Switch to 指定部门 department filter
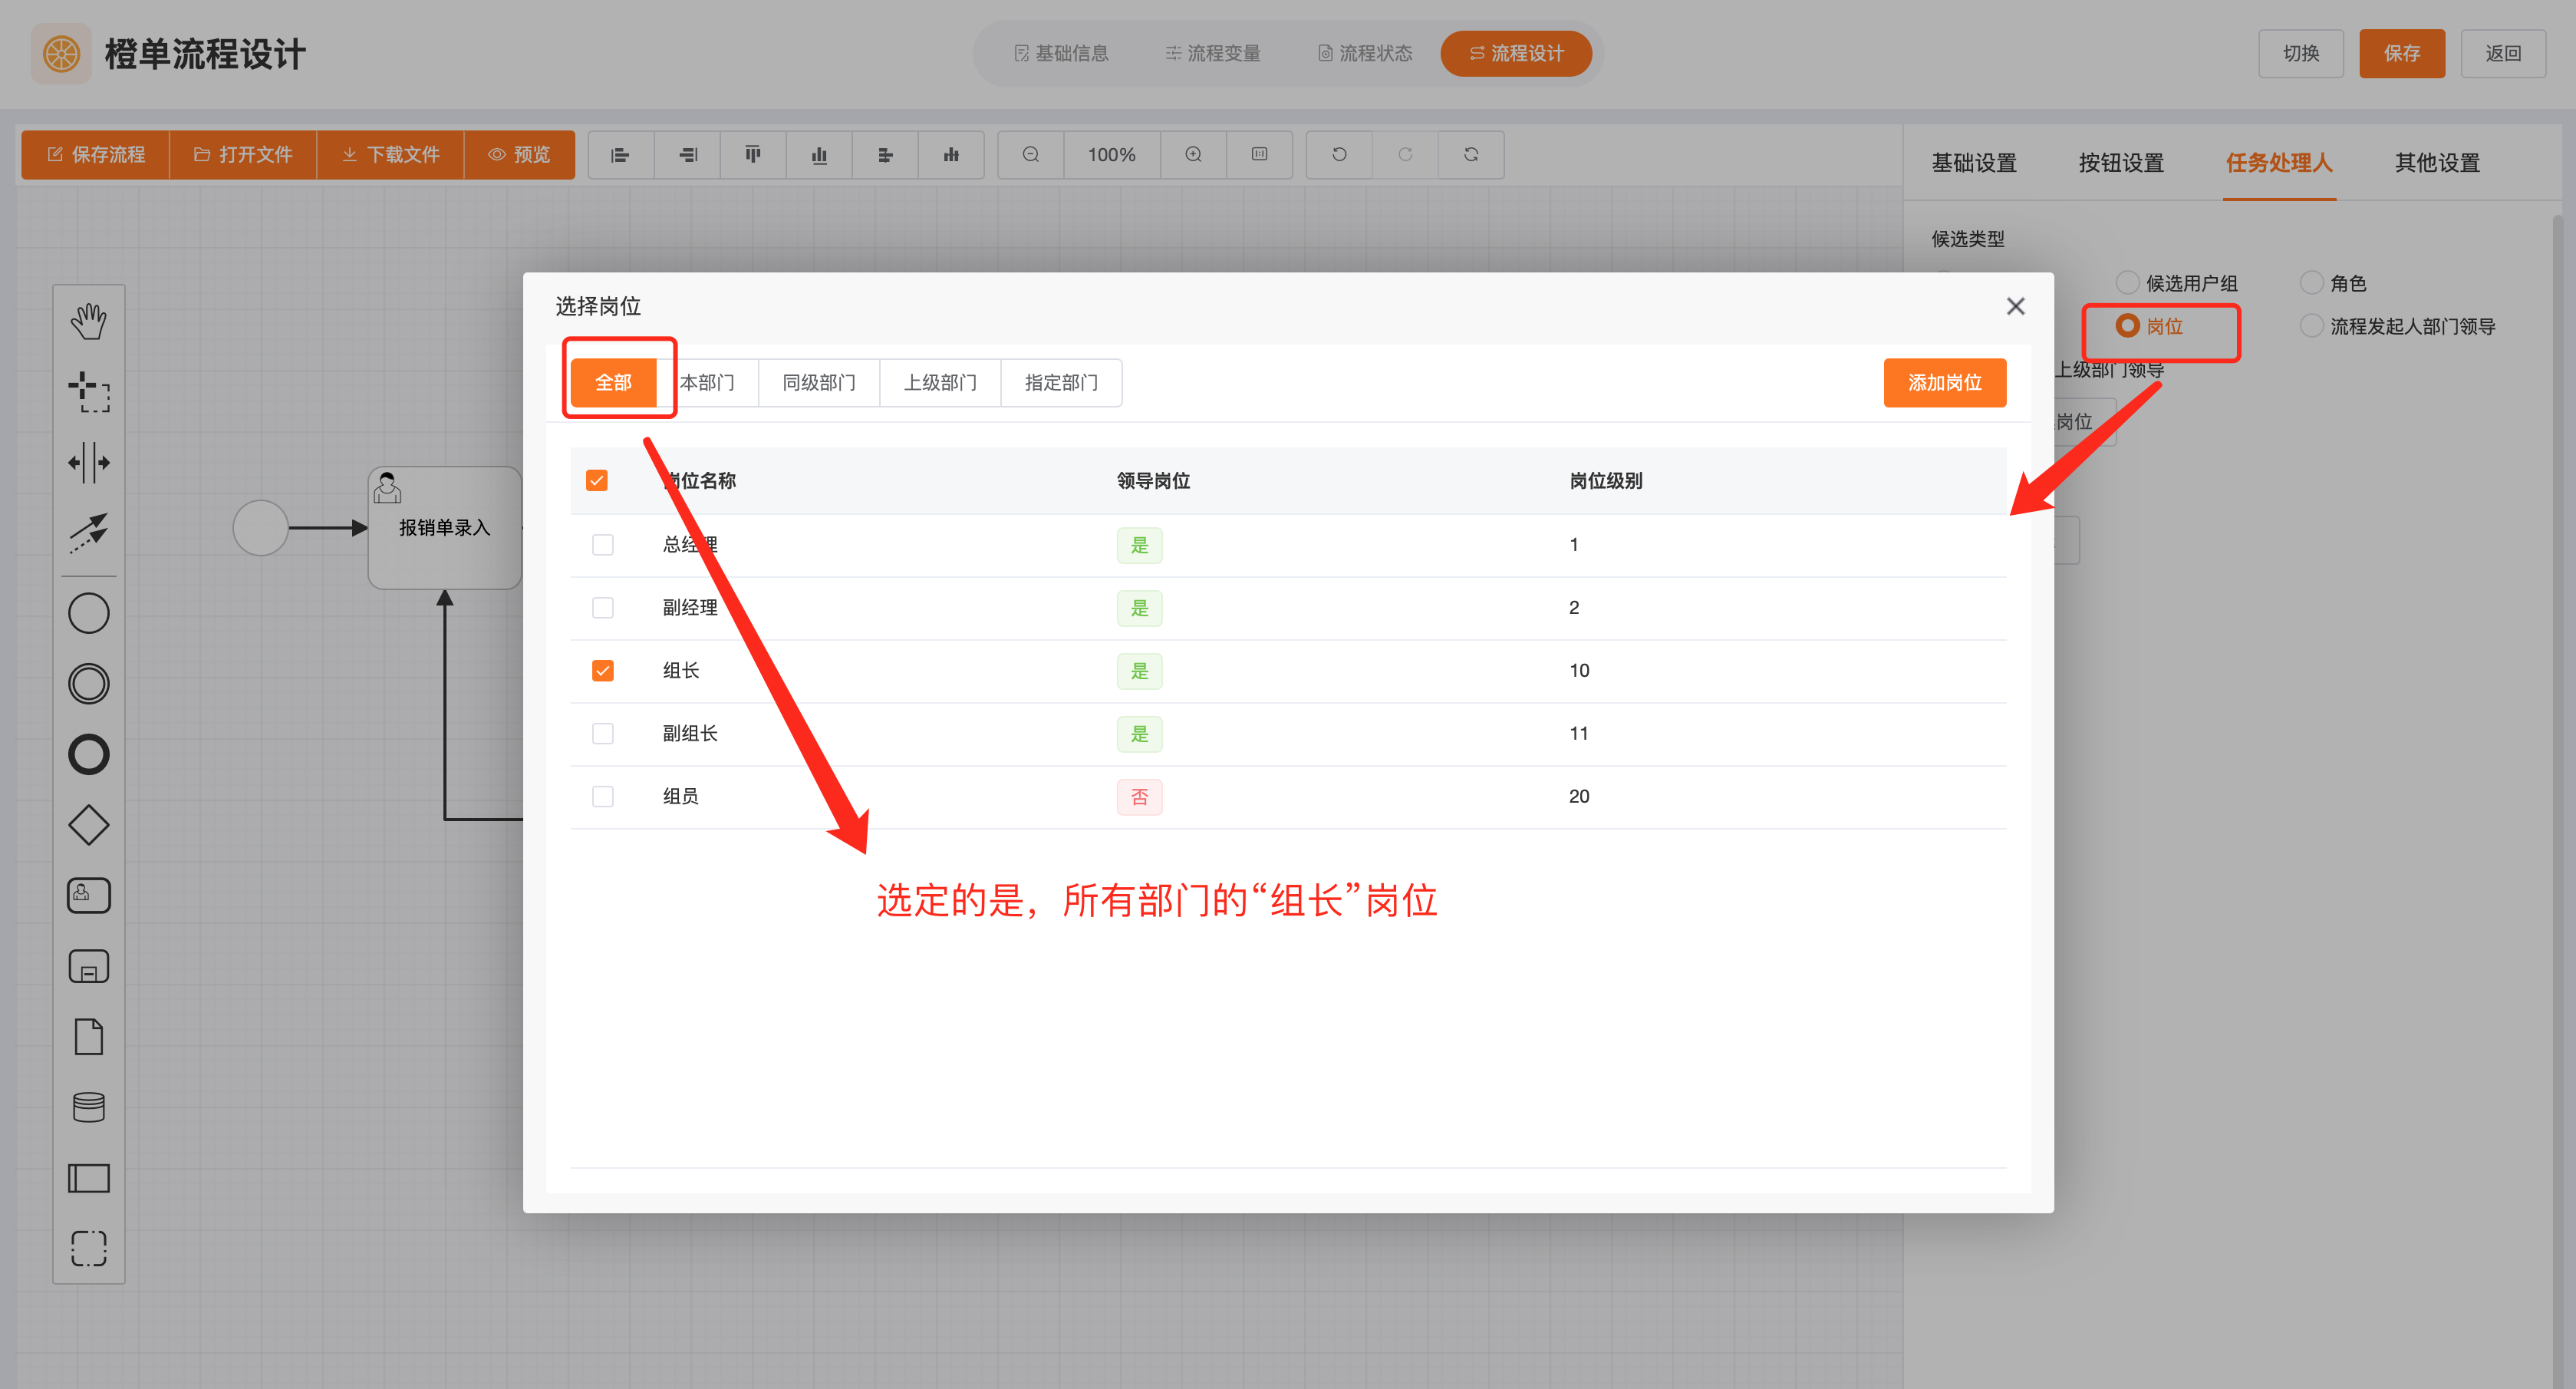 1061,382
